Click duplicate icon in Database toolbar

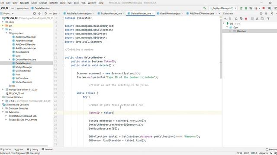(x=230, y=19)
